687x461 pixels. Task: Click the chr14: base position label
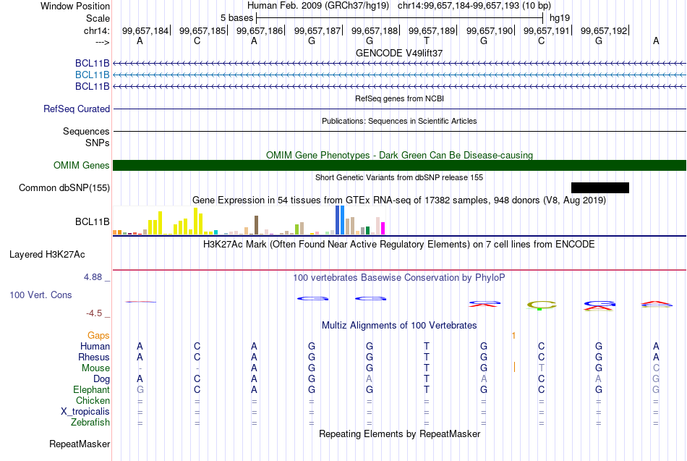click(x=96, y=30)
